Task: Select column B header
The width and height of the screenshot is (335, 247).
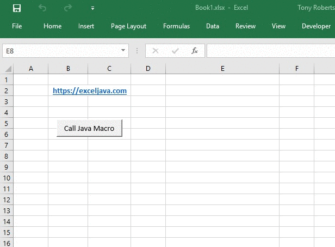Action: (68, 69)
